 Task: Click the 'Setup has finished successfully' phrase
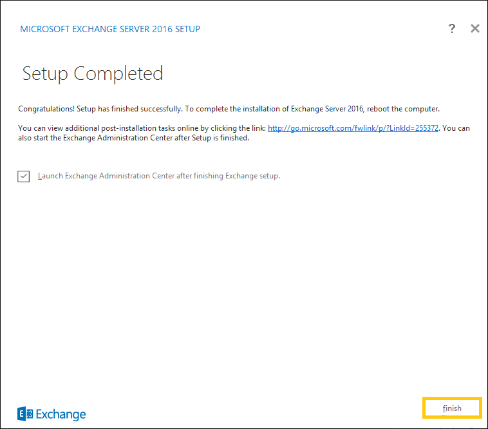(129, 109)
